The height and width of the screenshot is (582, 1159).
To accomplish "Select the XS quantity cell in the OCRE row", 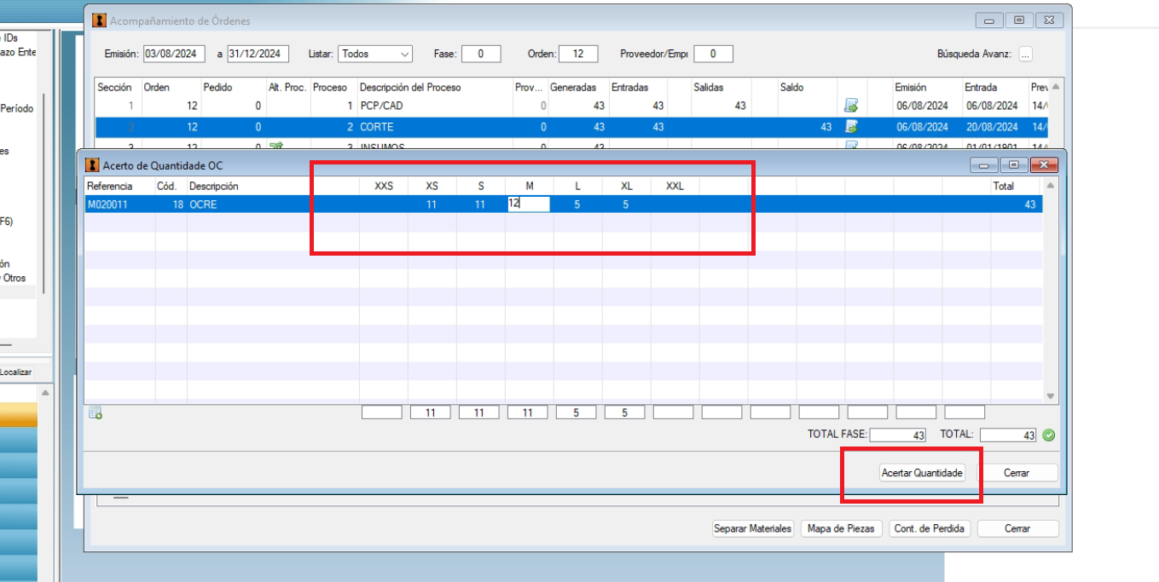I will pyautogui.click(x=432, y=205).
